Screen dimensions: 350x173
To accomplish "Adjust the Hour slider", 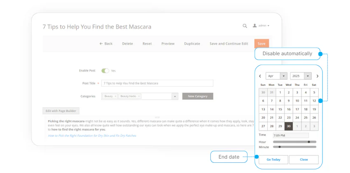I will pos(309,142).
